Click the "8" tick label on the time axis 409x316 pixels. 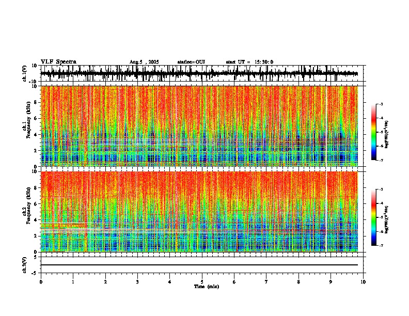[298, 282]
